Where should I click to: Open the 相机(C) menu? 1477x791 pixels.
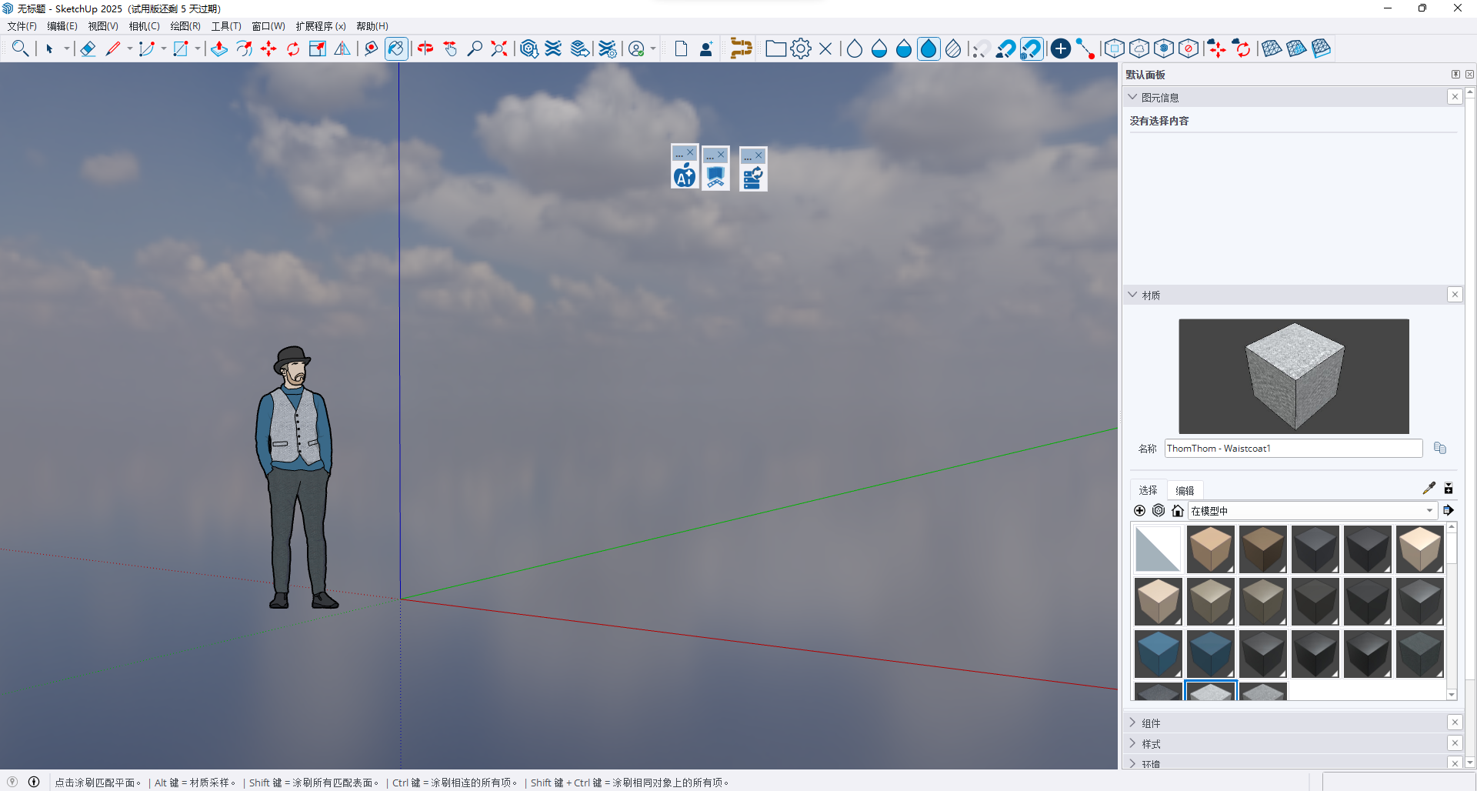144,26
